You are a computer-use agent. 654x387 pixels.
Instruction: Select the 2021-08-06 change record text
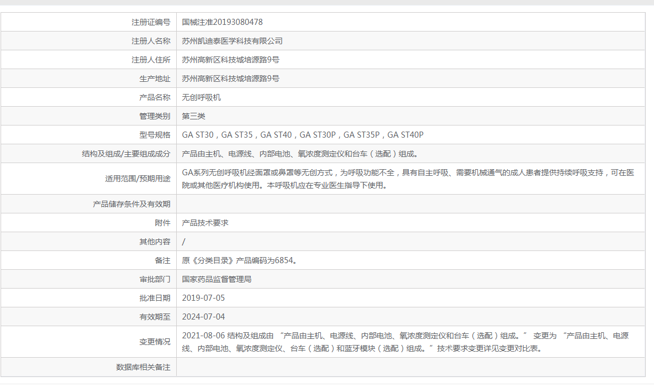coord(405,342)
